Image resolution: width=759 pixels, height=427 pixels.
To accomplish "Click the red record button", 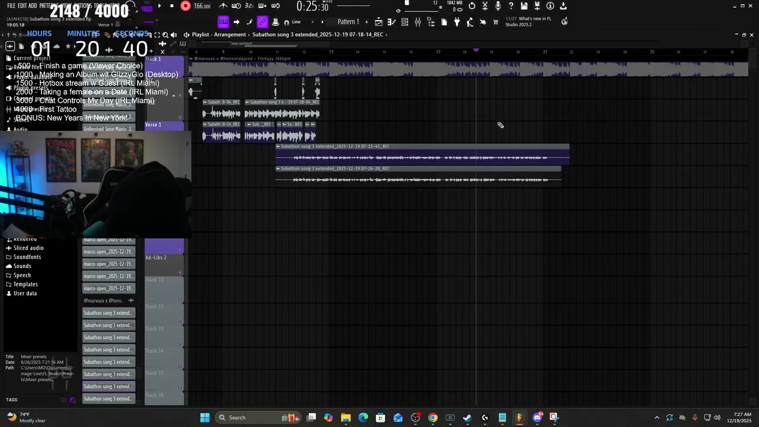I will coord(186,6).
